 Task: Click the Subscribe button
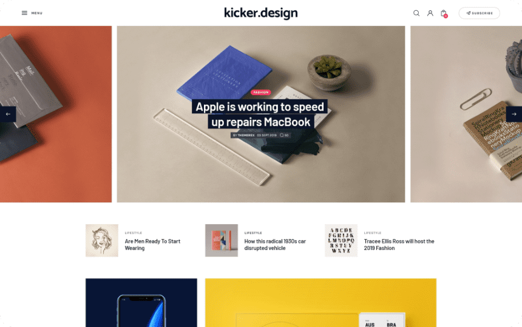[x=479, y=13]
